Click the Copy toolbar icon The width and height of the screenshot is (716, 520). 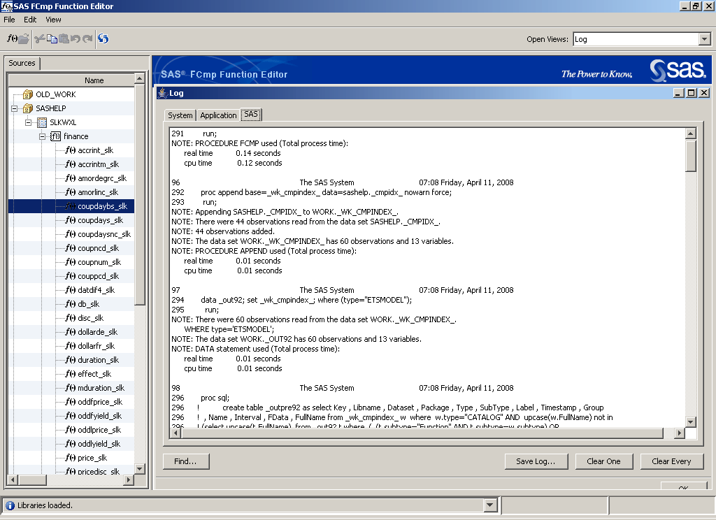coord(52,39)
